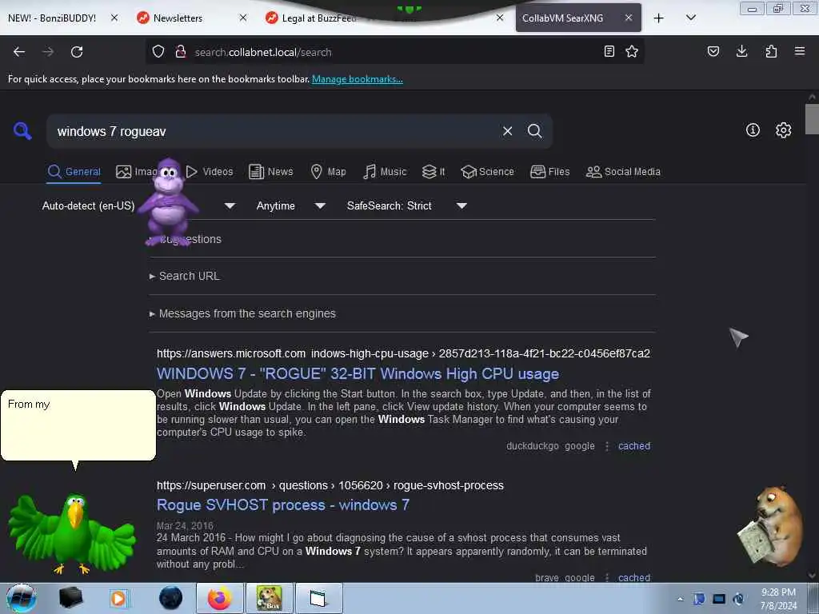Open Firefox from the taskbar
Image resolution: width=819 pixels, height=614 pixels.
pyautogui.click(x=219, y=598)
